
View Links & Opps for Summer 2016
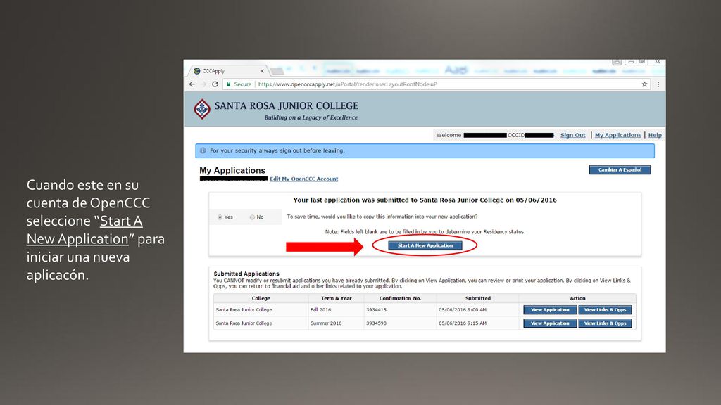[x=605, y=323]
